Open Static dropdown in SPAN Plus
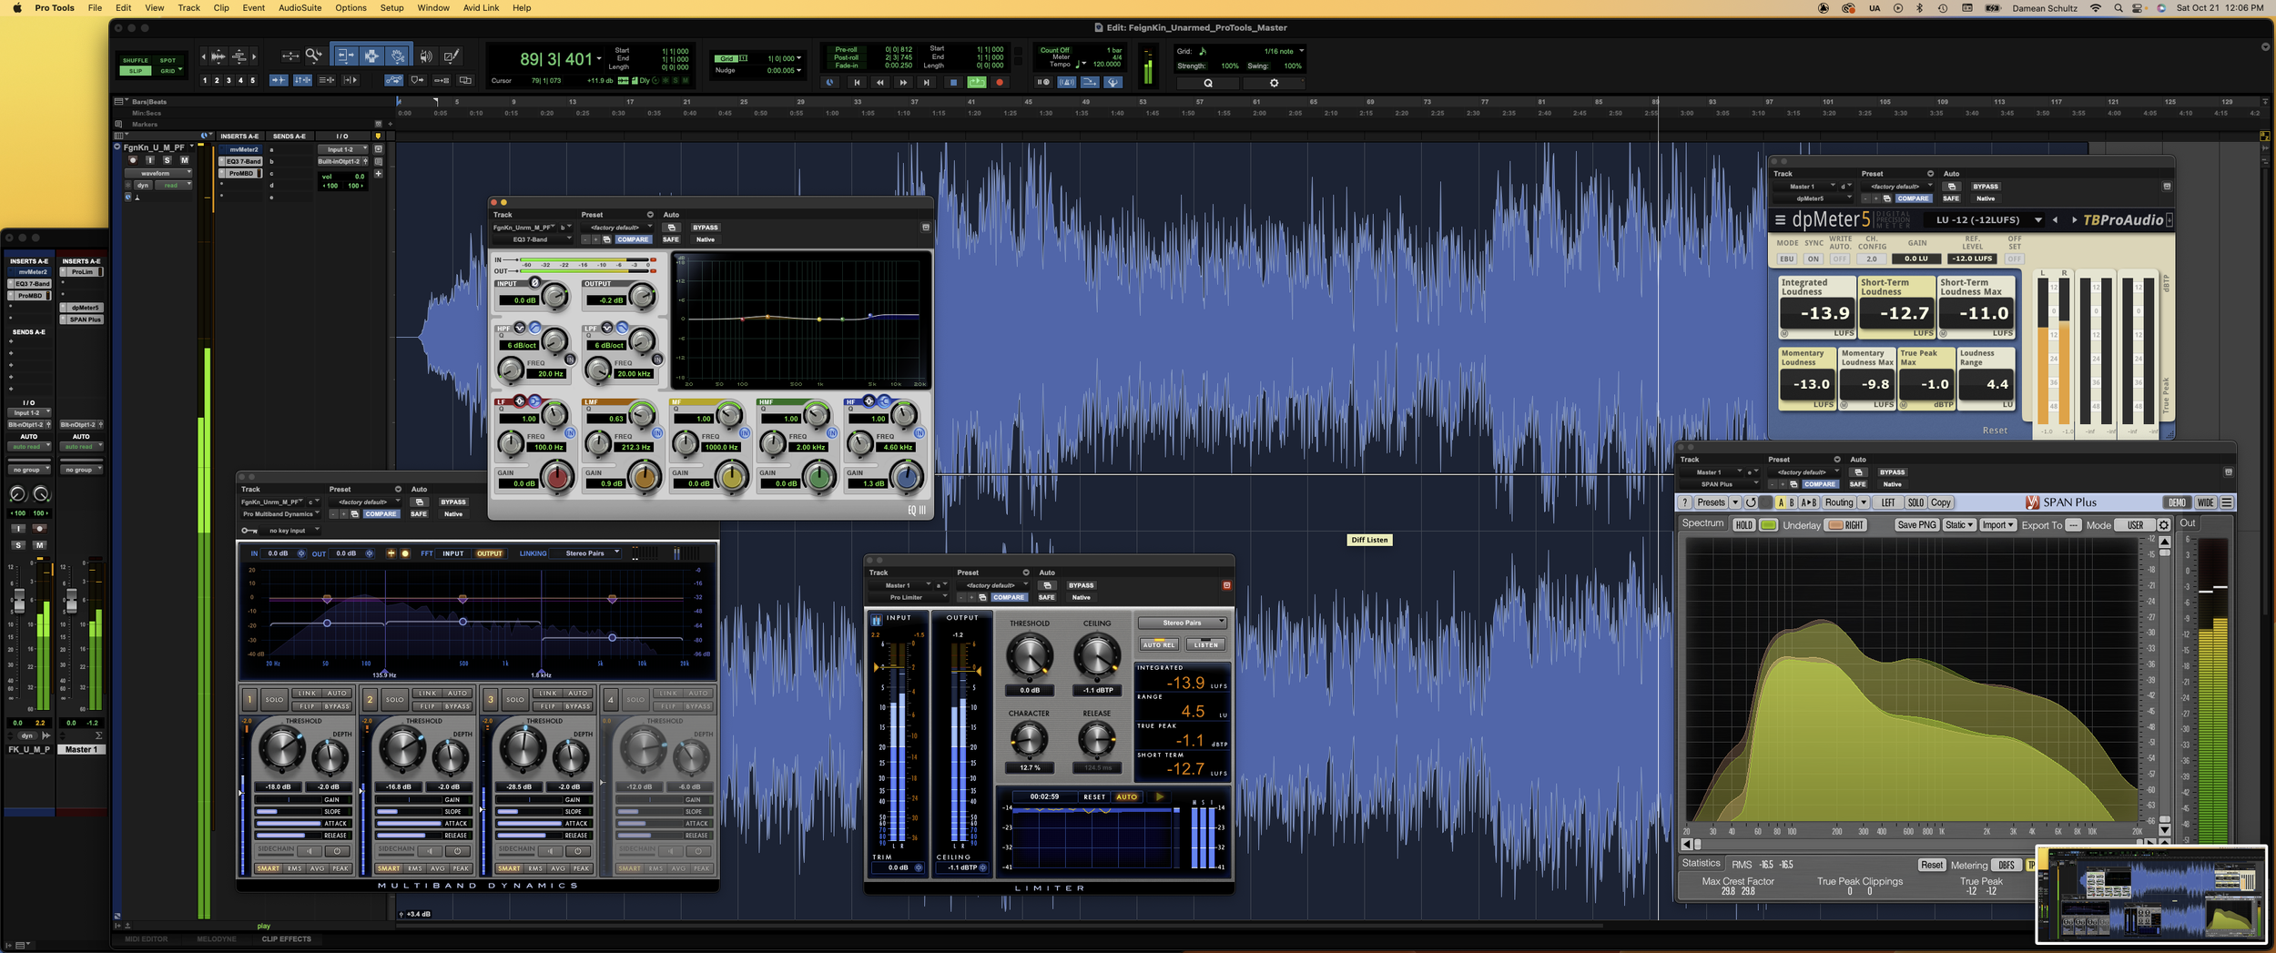The height and width of the screenshot is (953, 2276). point(1959,525)
